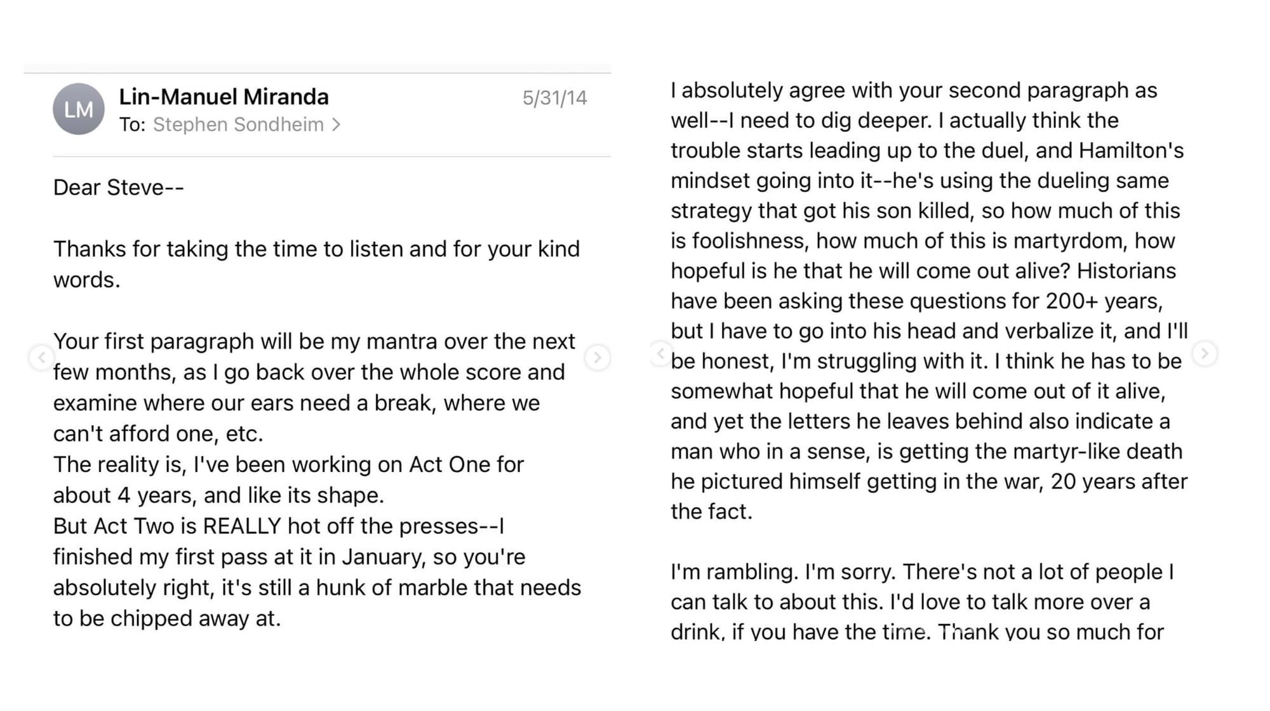
Task: Go to next slide on right email image
Action: point(1205,353)
